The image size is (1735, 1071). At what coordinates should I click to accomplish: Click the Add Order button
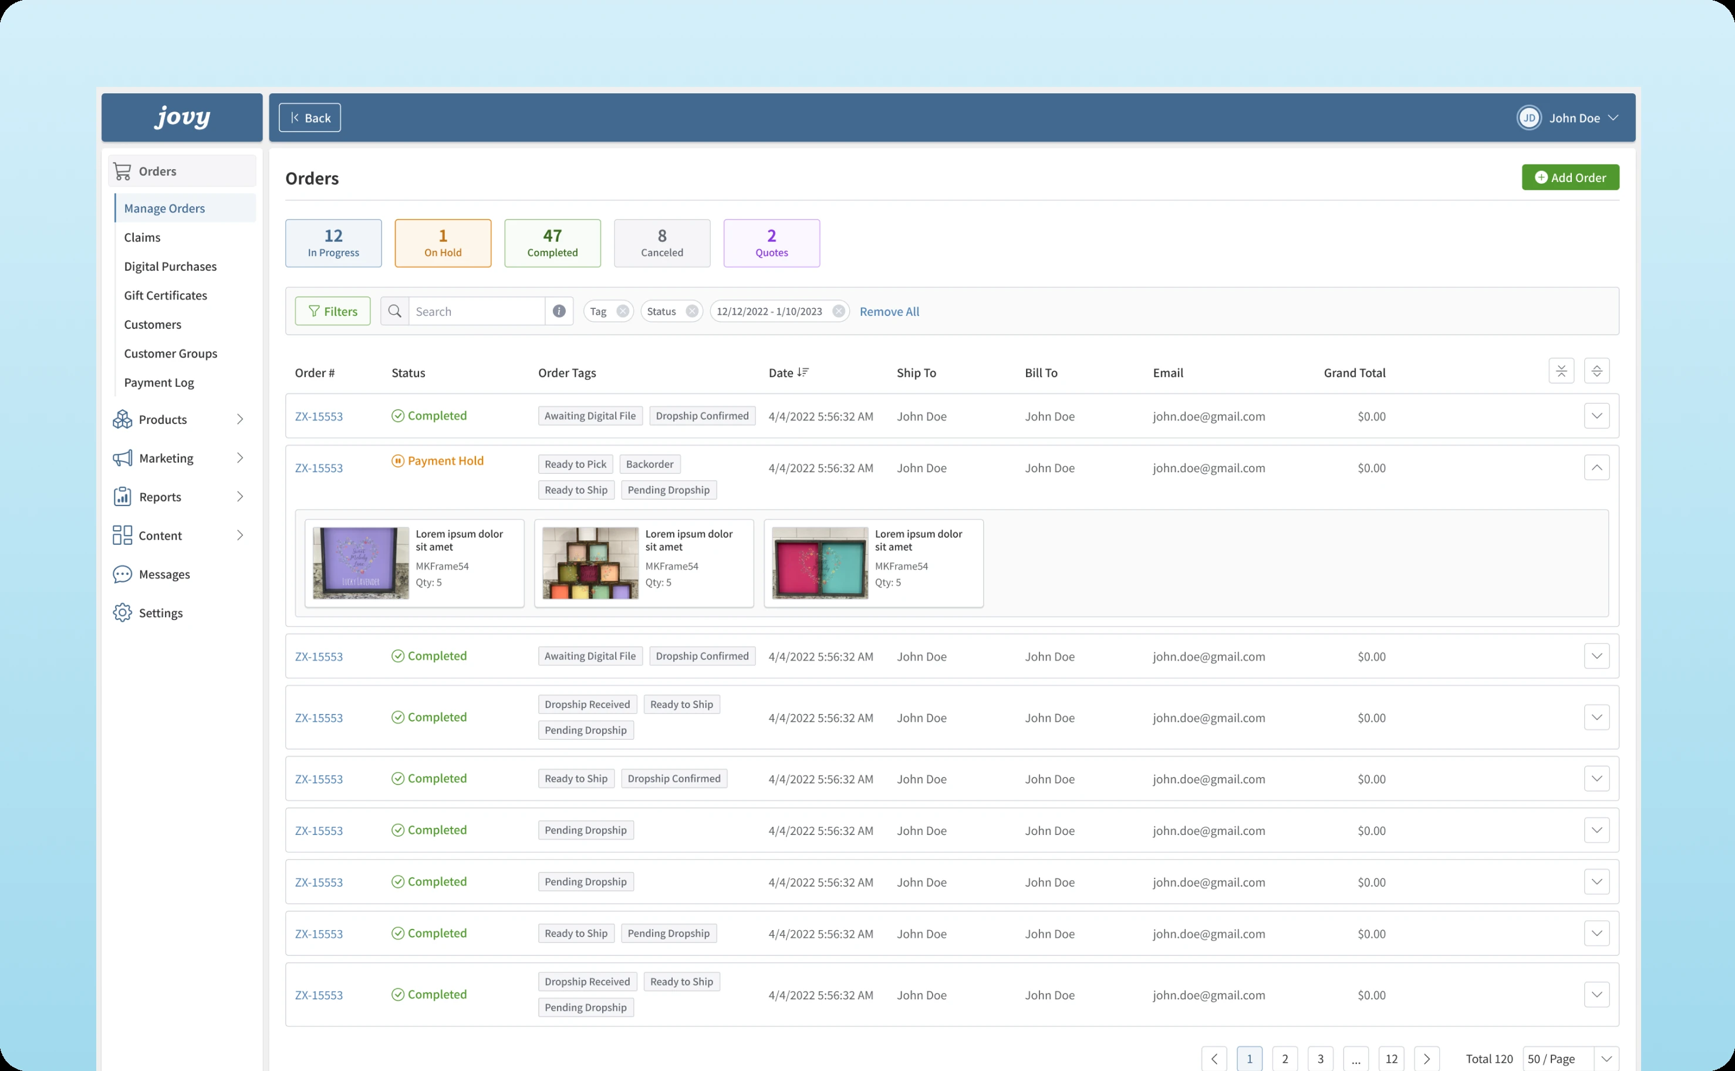(x=1569, y=177)
